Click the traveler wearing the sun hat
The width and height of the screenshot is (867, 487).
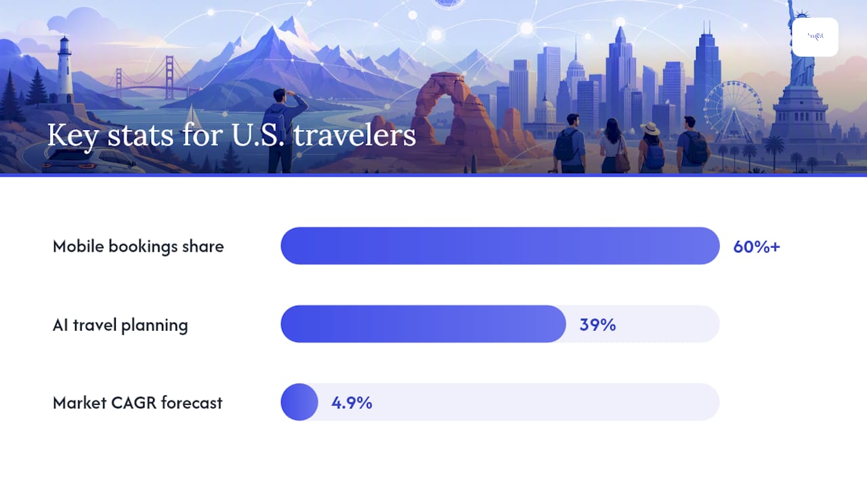[652, 147]
